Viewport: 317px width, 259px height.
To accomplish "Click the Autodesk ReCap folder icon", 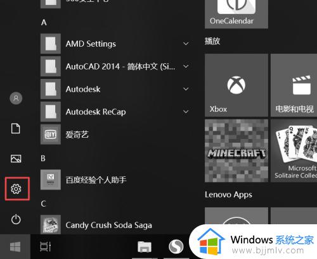I will coord(51,112).
